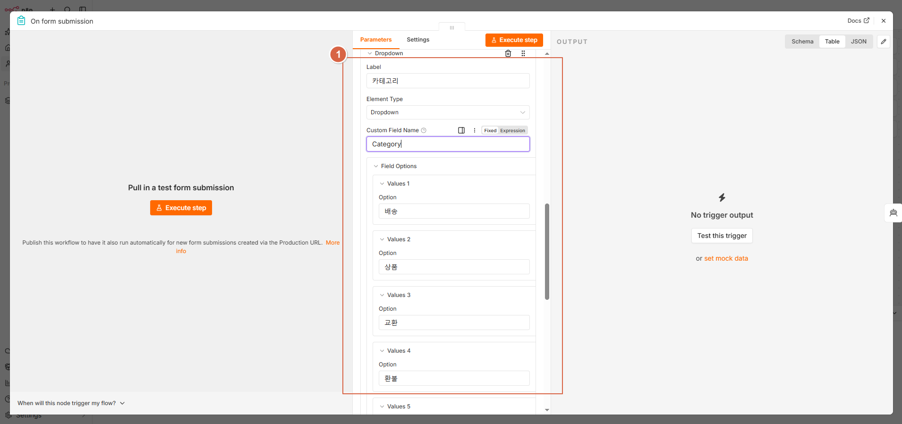Switch to the Parameters tab
This screenshot has width=902, height=424.
[x=376, y=40]
